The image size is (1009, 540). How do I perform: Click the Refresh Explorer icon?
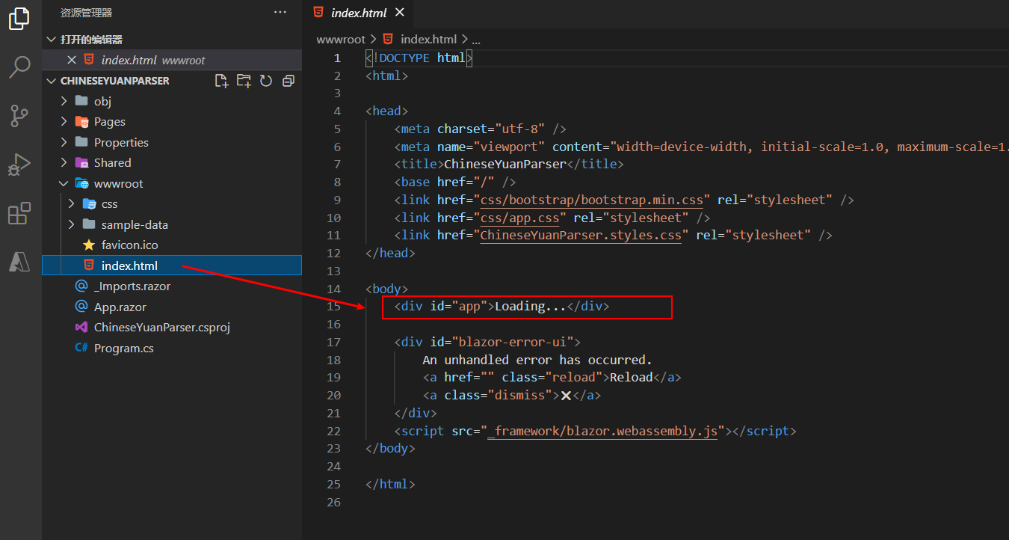pos(266,81)
